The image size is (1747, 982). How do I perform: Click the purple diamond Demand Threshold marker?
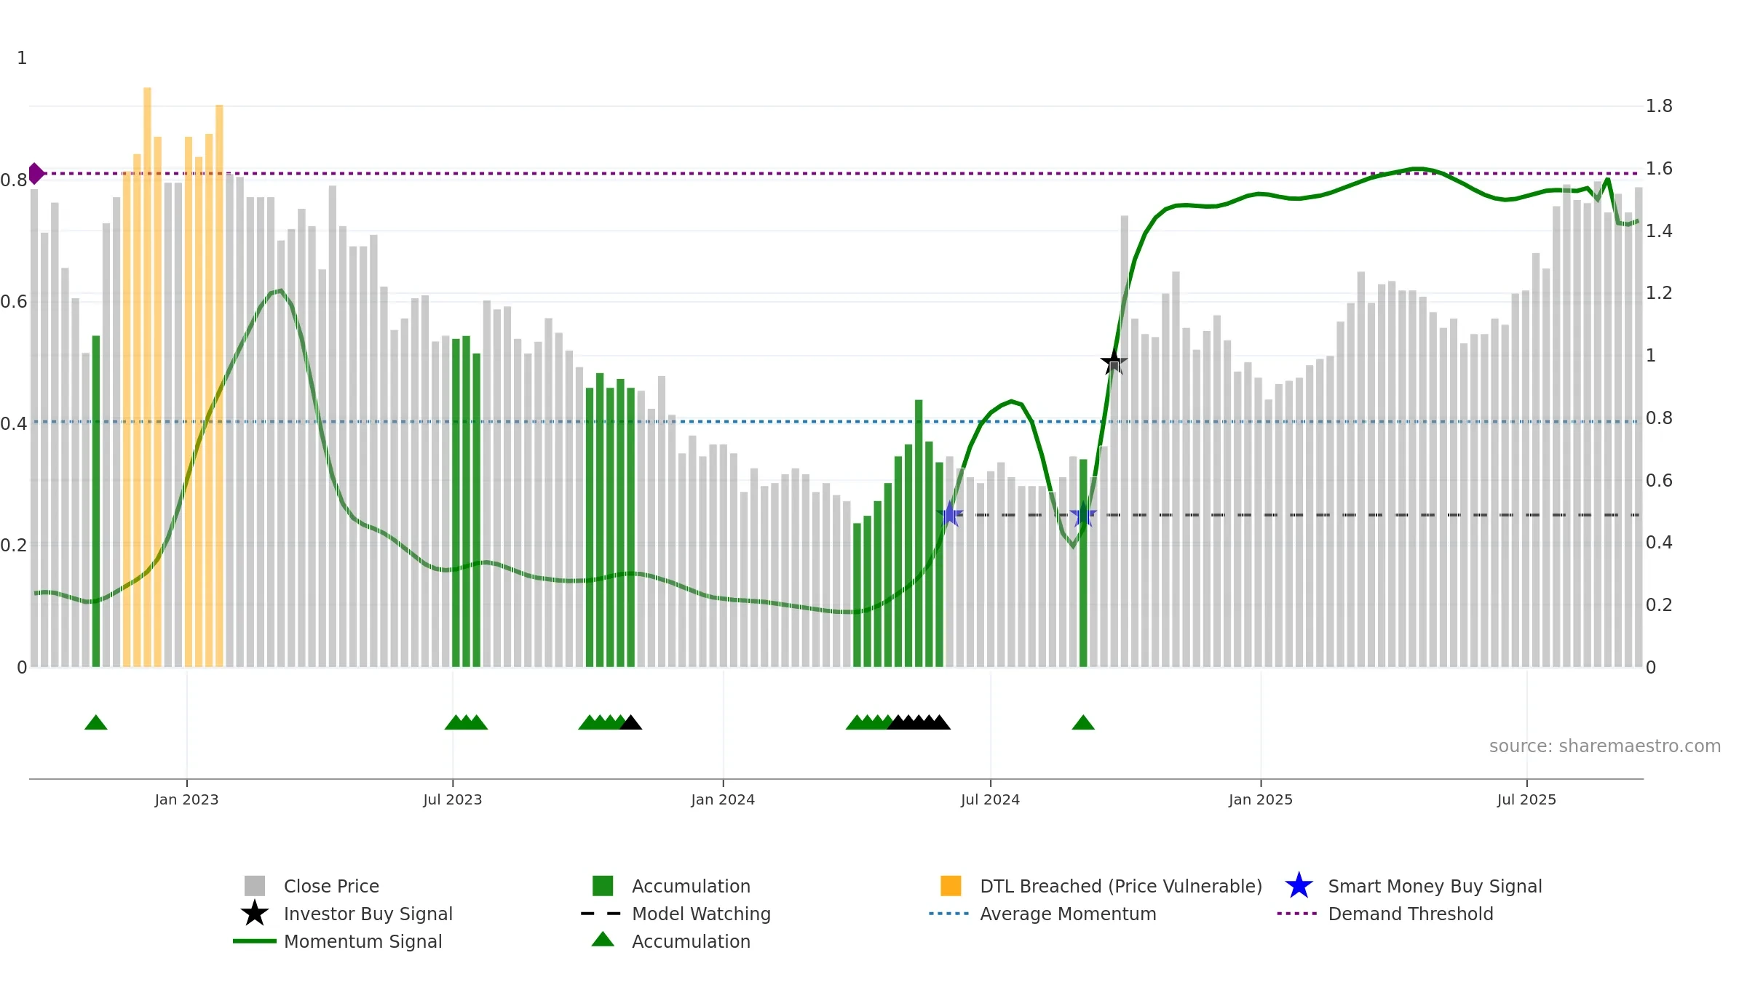coord(36,174)
